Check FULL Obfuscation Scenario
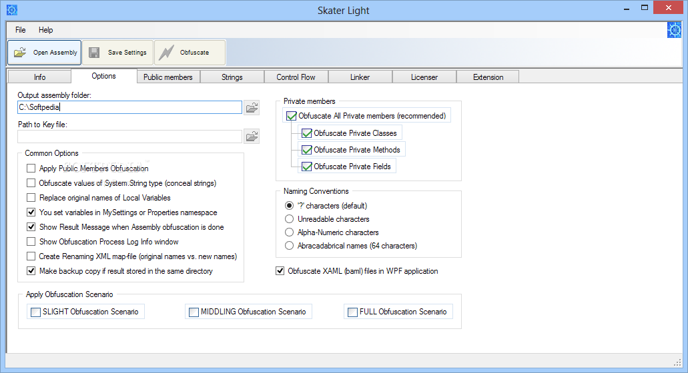 pos(353,312)
